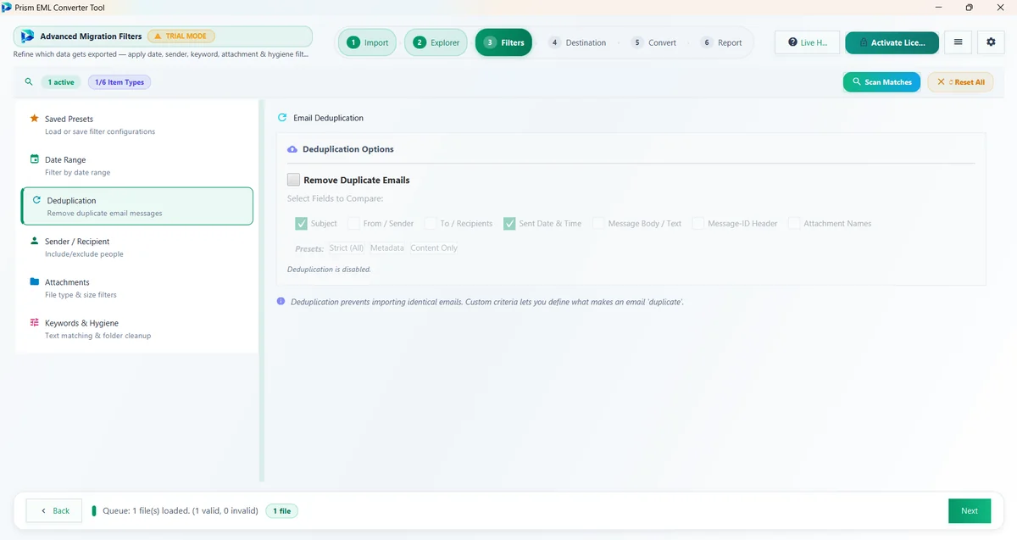Image resolution: width=1017 pixels, height=540 pixels.
Task: Click the Prism app icon in title bar
Action: [7, 7]
